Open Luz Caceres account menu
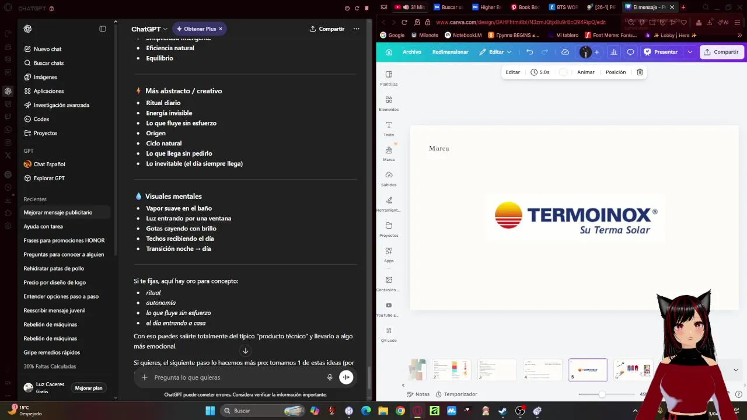 point(44,388)
